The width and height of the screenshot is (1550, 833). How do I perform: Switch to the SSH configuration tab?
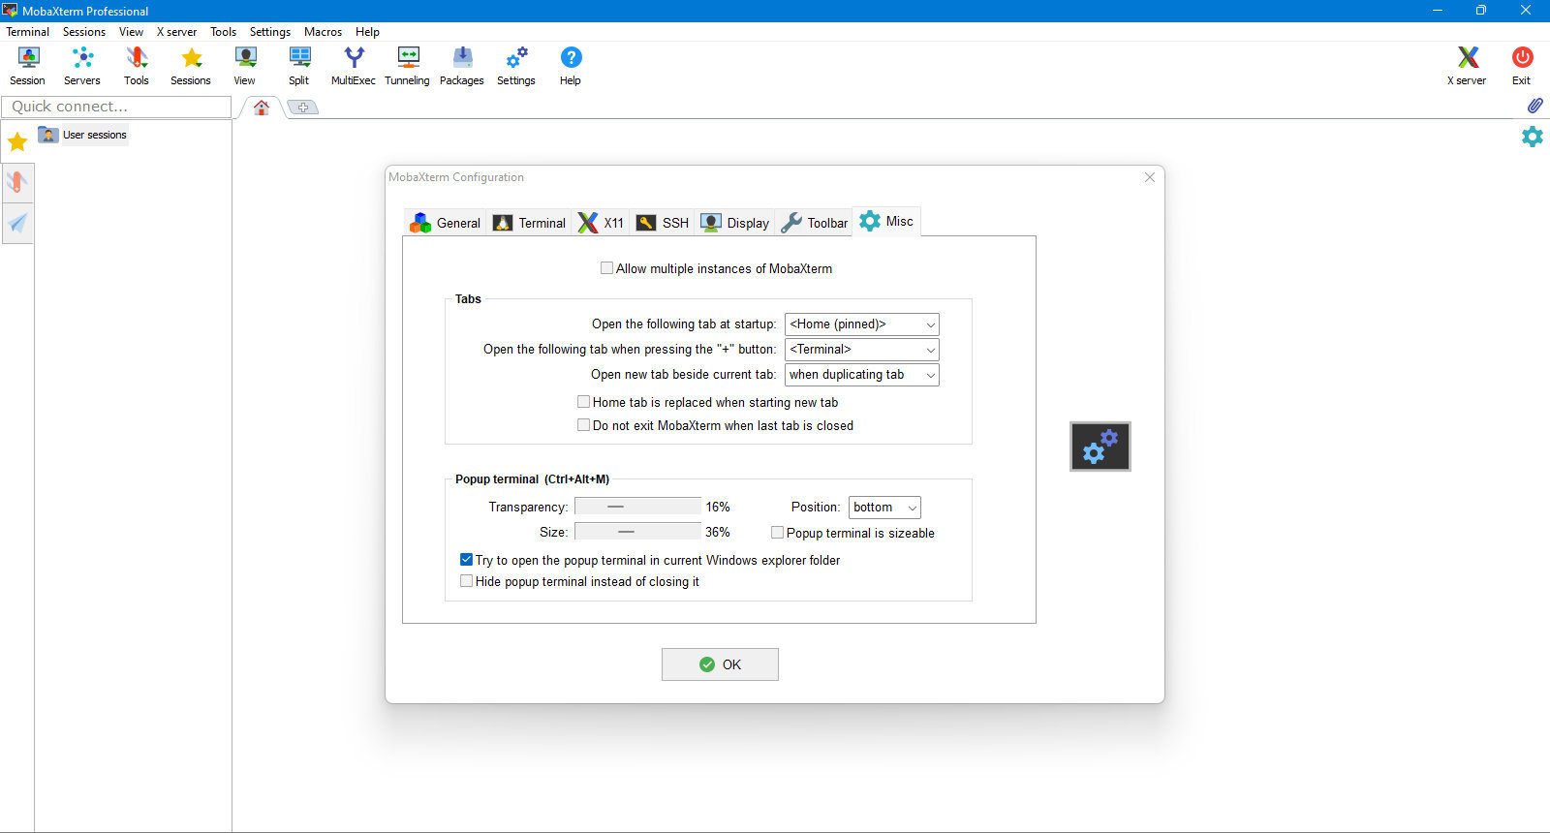tap(663, 223)
